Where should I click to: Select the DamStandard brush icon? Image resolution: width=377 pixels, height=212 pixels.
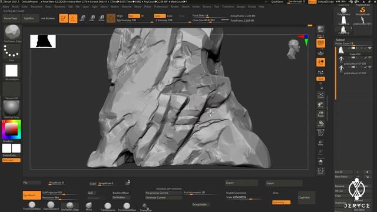[51, 206]
